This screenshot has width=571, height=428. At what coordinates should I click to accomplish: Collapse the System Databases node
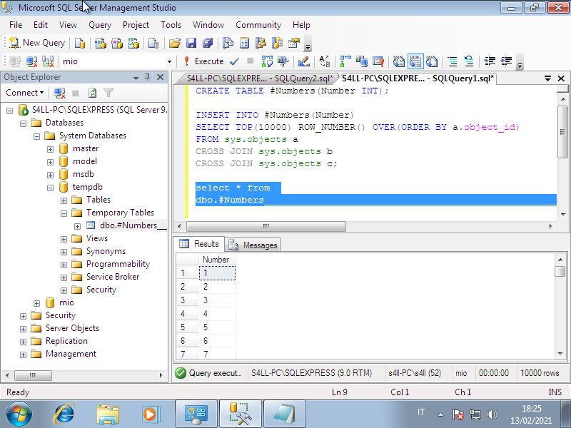(37, 137)
